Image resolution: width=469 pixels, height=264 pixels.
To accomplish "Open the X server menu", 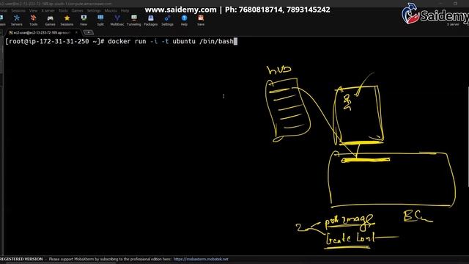I will (x=48, y=10).
